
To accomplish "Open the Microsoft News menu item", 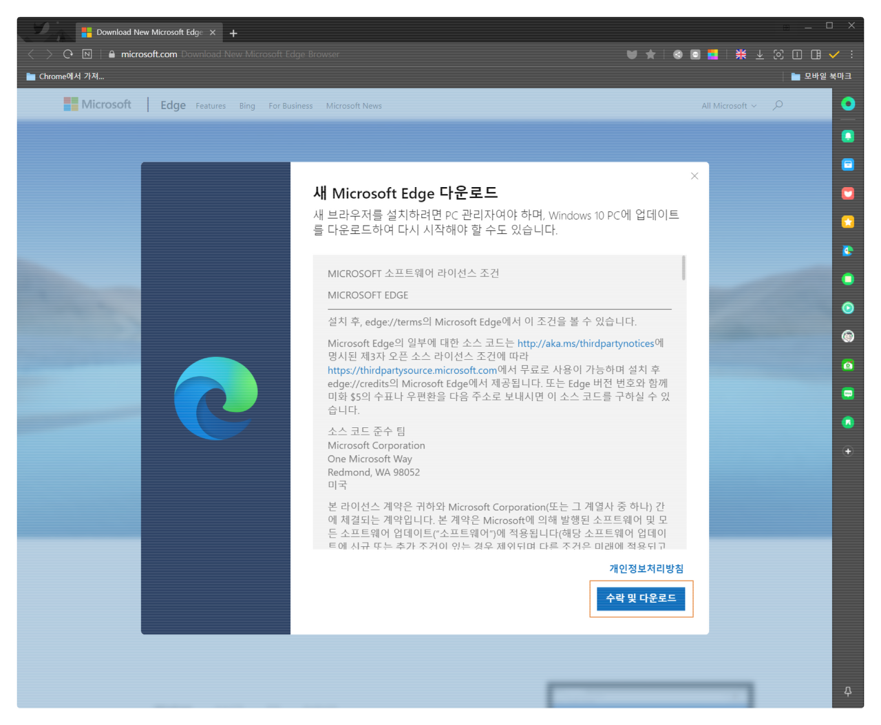I will pyautogui.click(x=354, y=106).
